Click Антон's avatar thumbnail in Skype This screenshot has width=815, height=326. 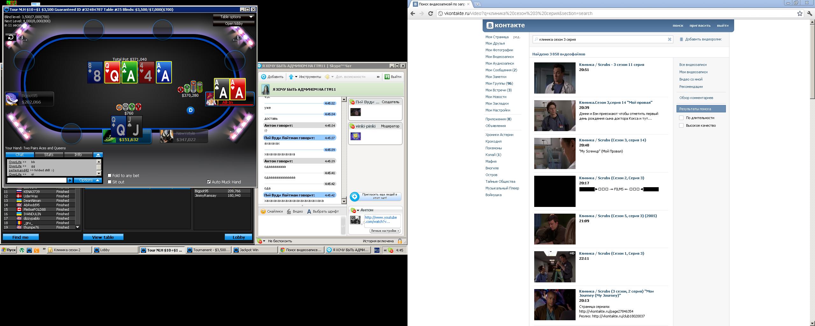pos(355,220)
